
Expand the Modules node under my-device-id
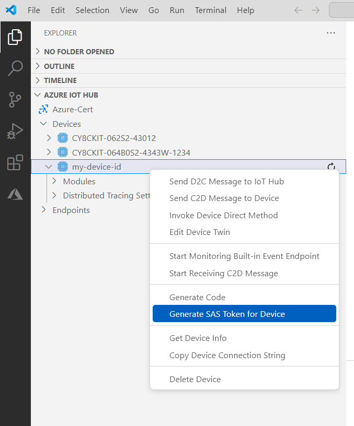click(x=54, y=181)
